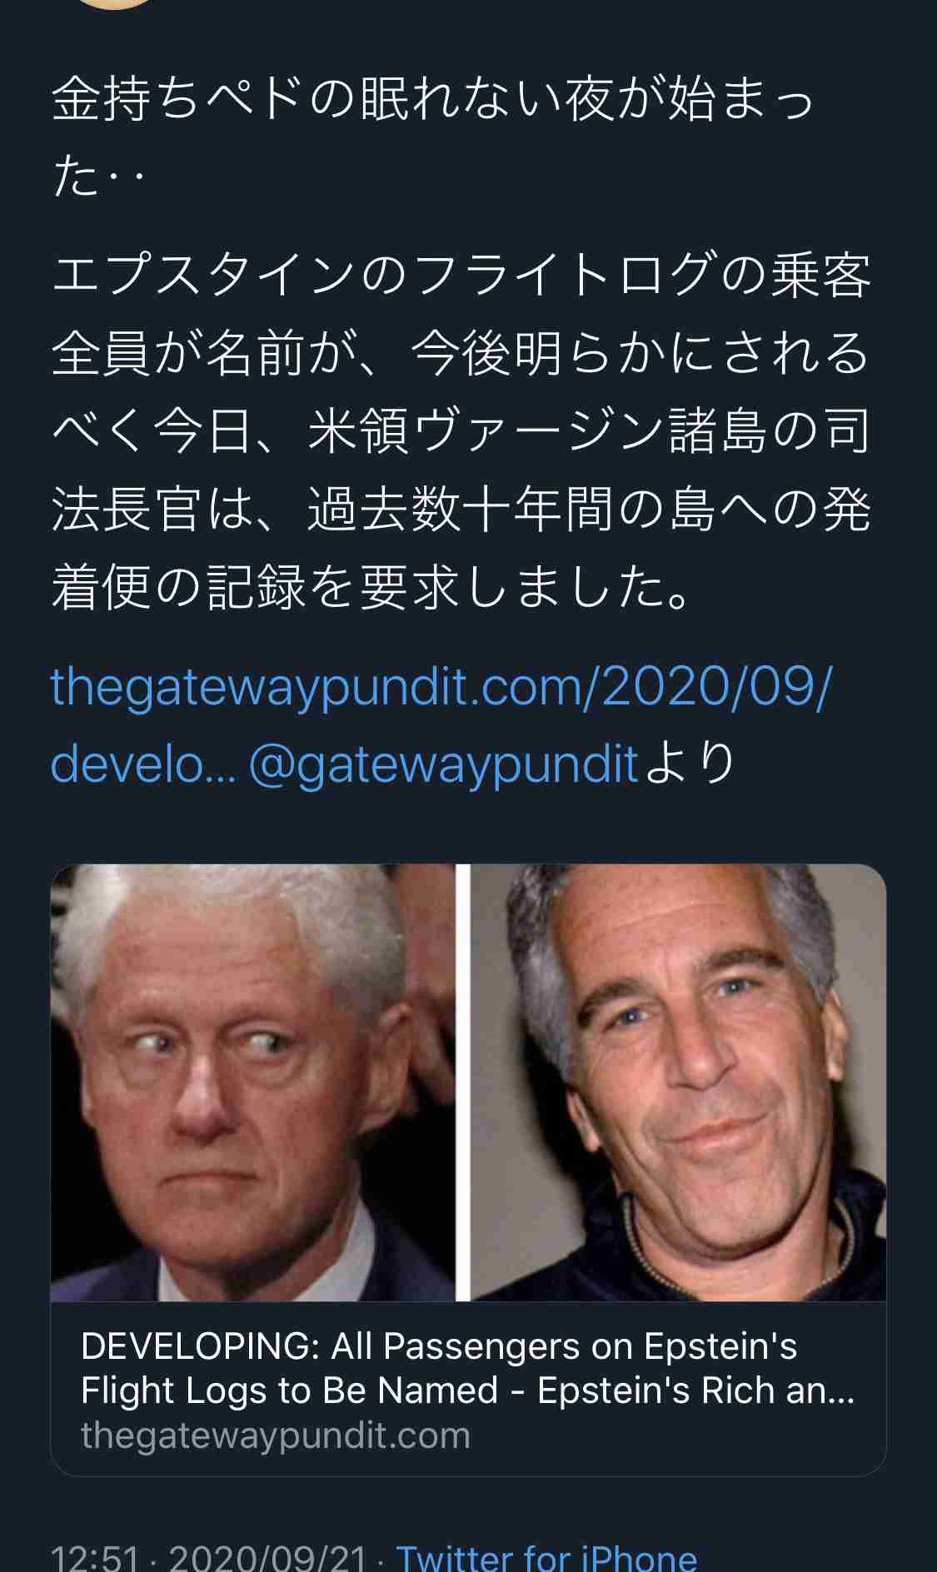Tap right card photo of smiling man
937x1572 pixels.
coord(679,1082)
